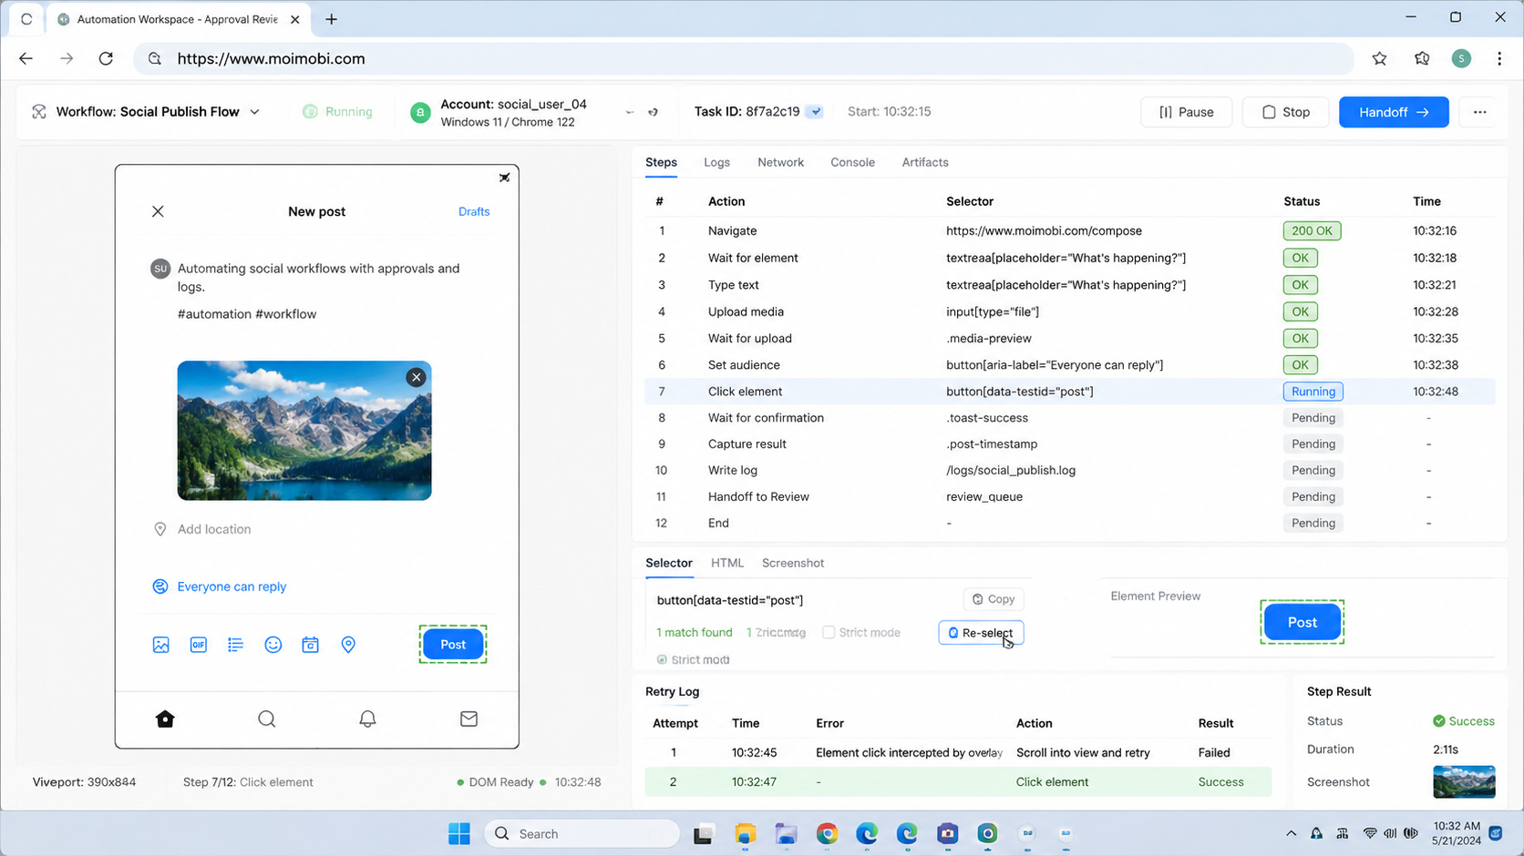Click the schedule calendar icon in composer
1524x856 pixels.
[x=310, y=645]
